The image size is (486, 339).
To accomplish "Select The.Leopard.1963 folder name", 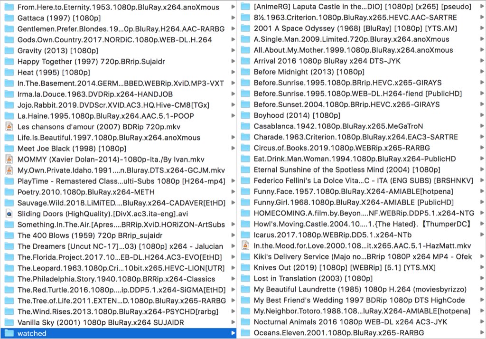I will [121, 268].
